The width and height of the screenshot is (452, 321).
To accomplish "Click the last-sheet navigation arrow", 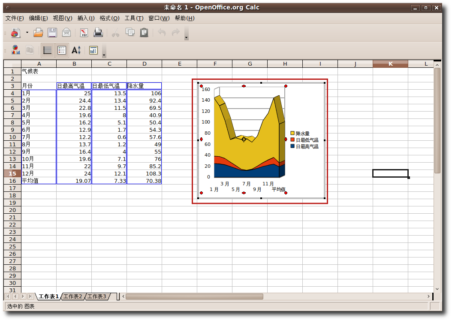I will coord(30,297).
